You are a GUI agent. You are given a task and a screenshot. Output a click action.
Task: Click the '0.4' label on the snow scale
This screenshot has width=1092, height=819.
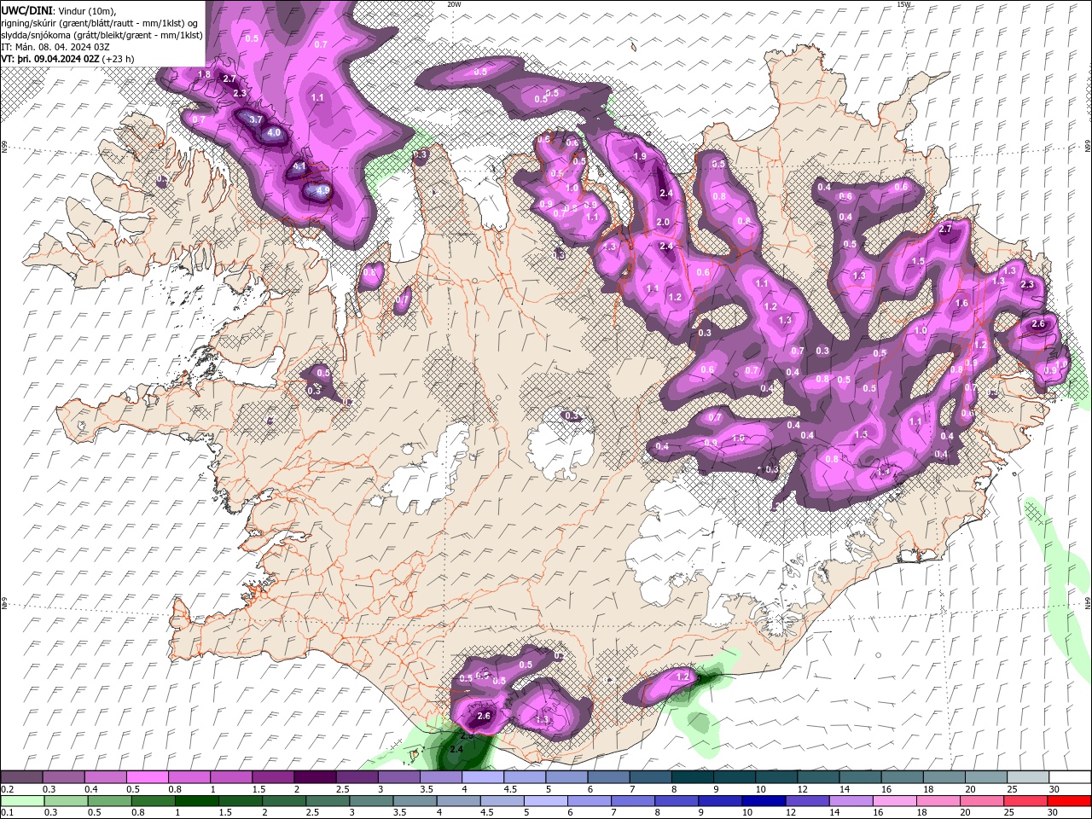90,789
